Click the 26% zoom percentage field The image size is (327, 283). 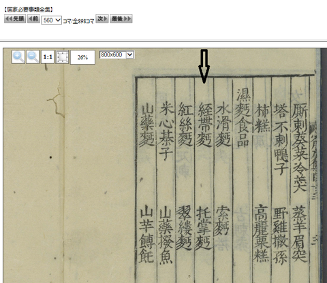click(x=82, y=57)
